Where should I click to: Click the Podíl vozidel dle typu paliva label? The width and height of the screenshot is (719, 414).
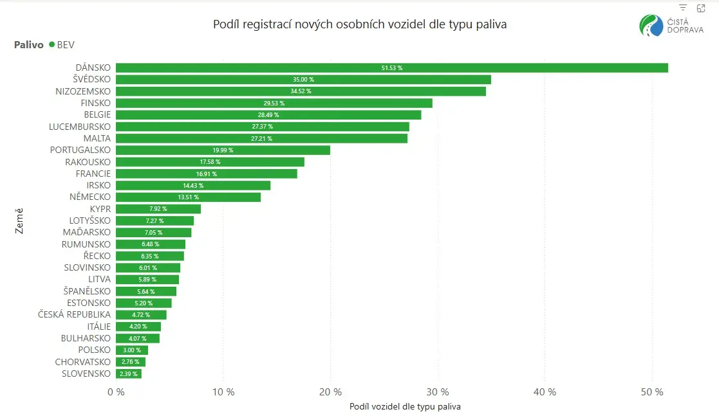(x=405, y=406)
